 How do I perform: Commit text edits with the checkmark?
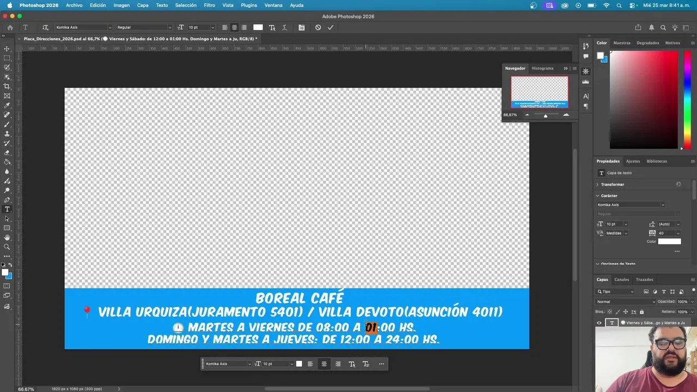[330, 27]
